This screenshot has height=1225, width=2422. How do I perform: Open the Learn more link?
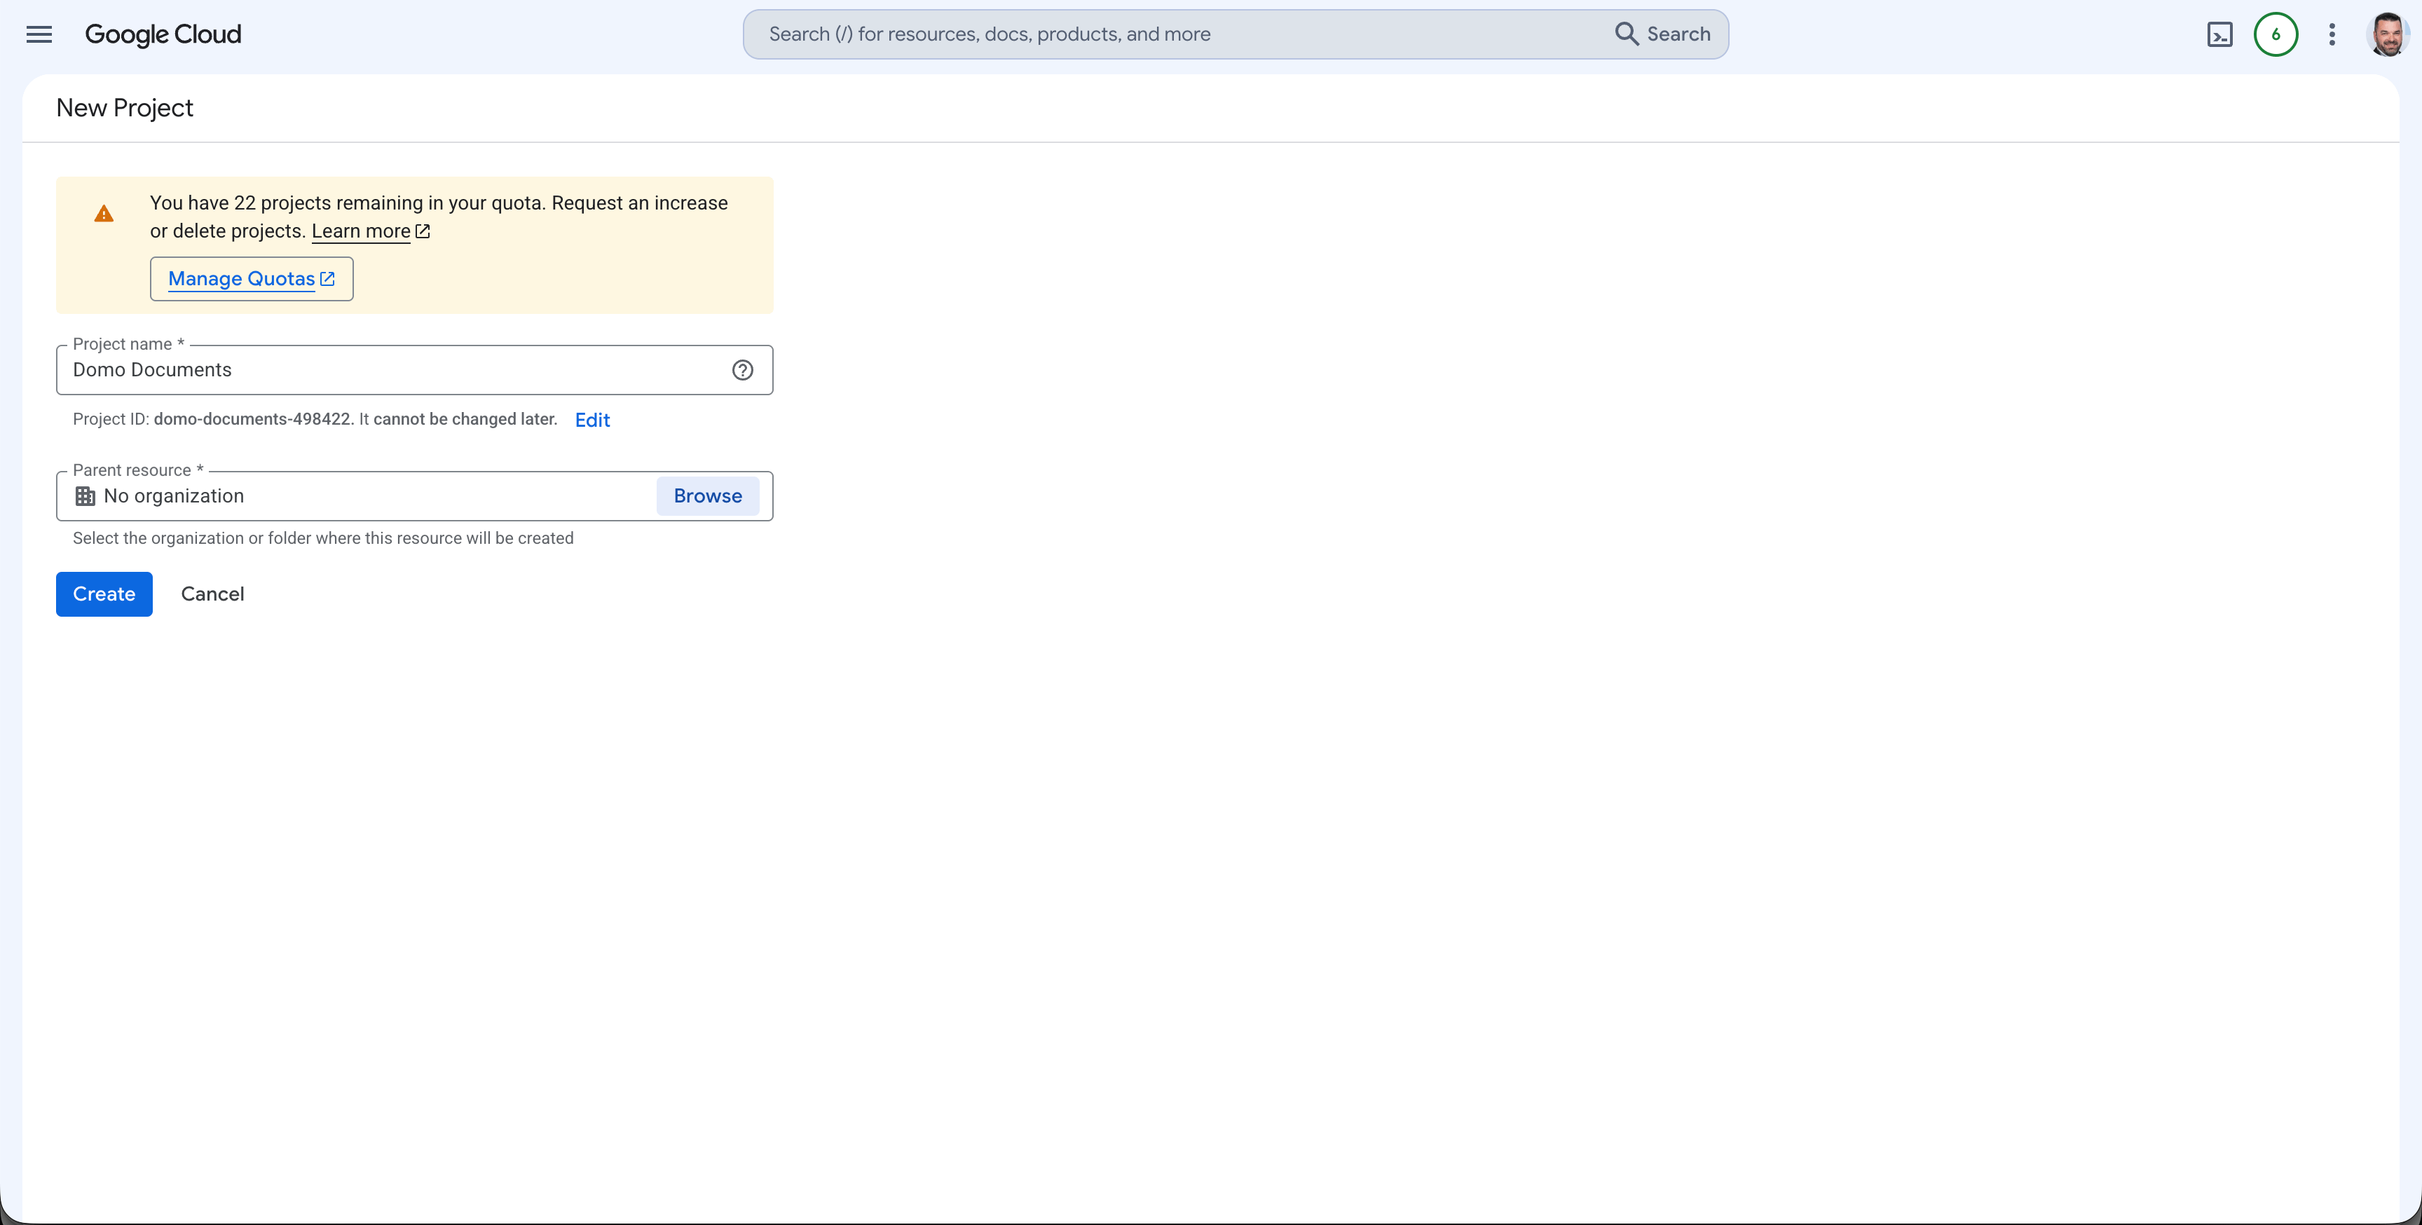371,231
